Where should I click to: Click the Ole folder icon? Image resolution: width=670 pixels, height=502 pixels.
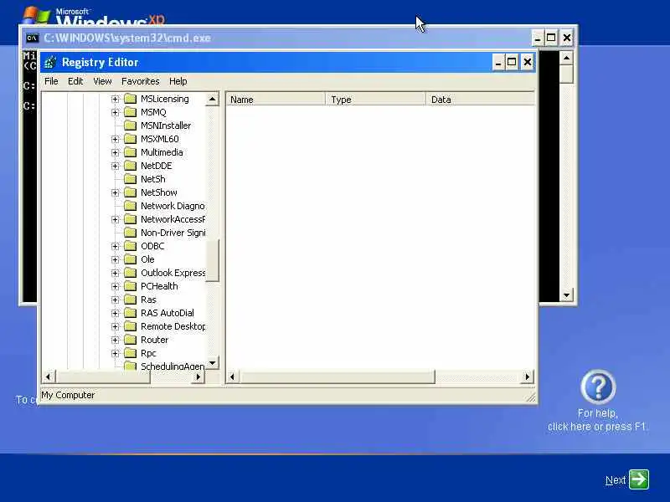click(x=130, y=259)
